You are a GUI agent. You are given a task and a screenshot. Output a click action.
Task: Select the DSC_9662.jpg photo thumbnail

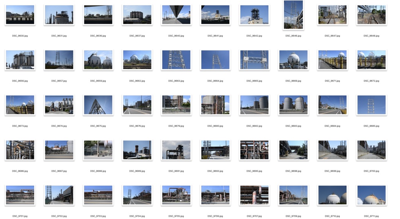tap(137, 60)
